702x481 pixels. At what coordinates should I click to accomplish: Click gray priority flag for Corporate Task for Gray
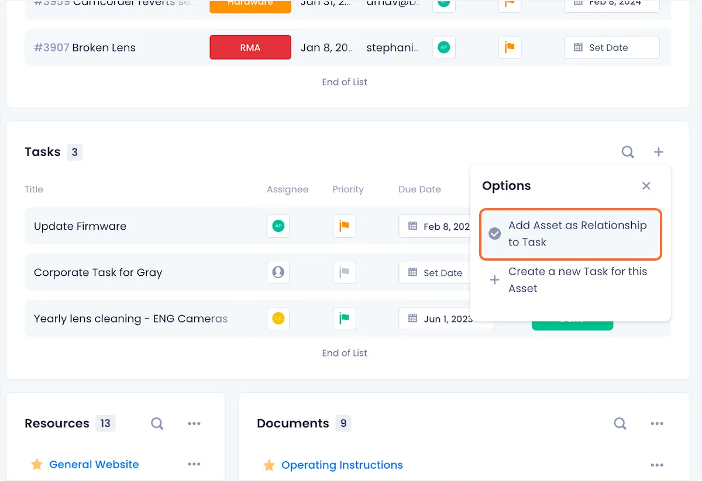(x=345, y=272)
